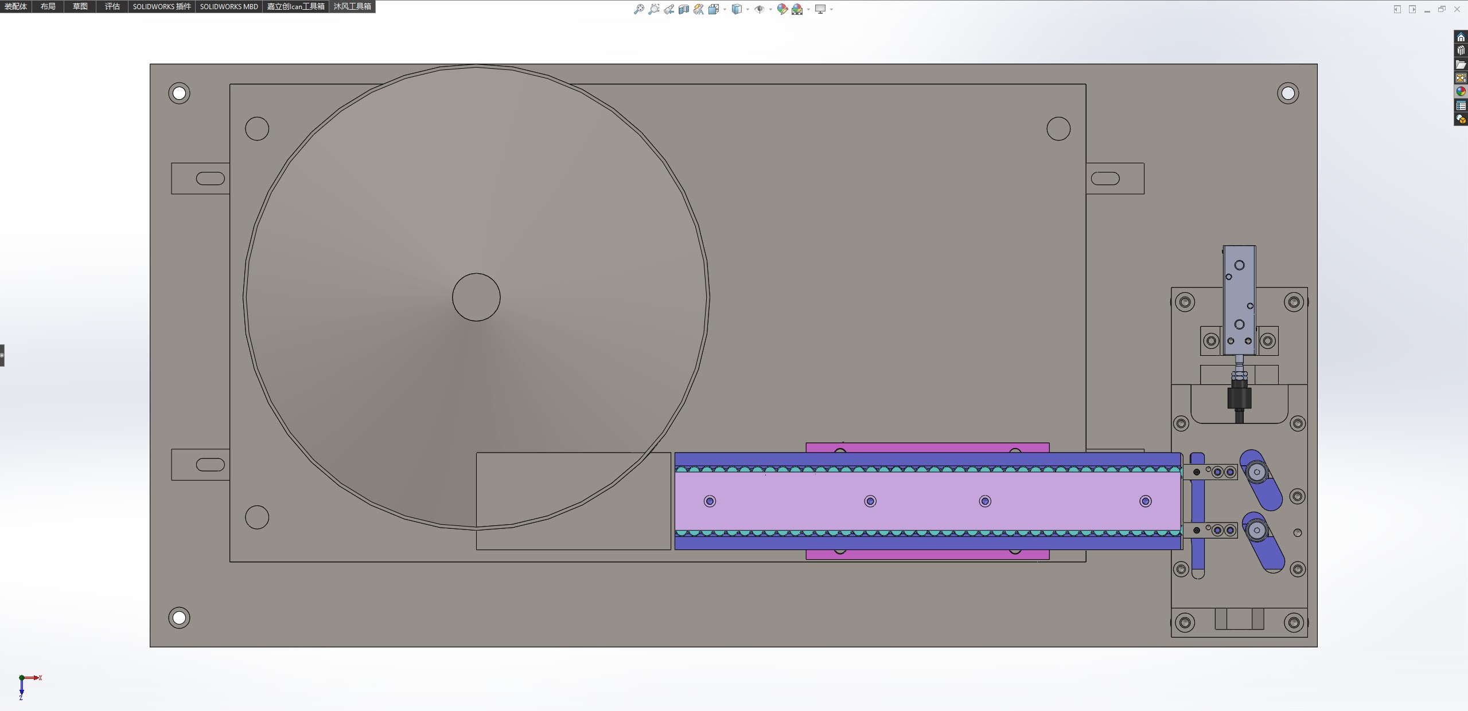Open the SOLIDWORKS Resources home pane
Screen dimensions: 1468x711
point(1461,37)
